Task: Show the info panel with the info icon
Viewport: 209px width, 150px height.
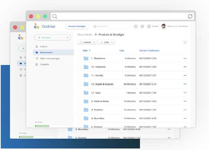Action: click(185, 42)
